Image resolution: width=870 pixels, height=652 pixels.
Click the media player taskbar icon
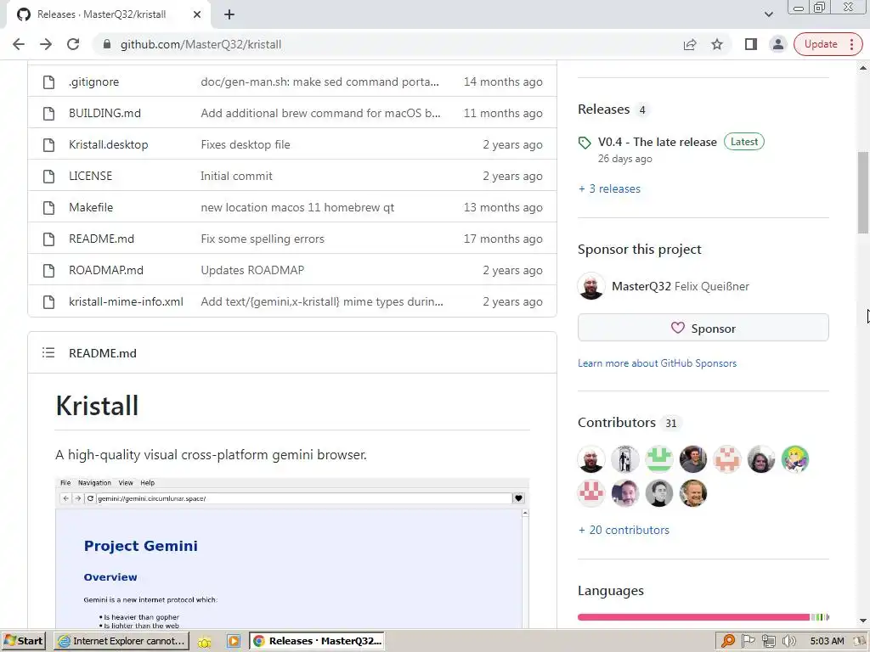(233, 642)
